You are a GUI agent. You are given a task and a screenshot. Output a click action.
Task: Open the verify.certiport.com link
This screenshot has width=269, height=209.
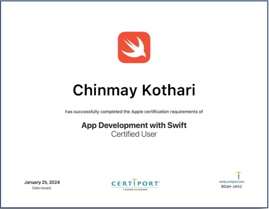(232, 182)
